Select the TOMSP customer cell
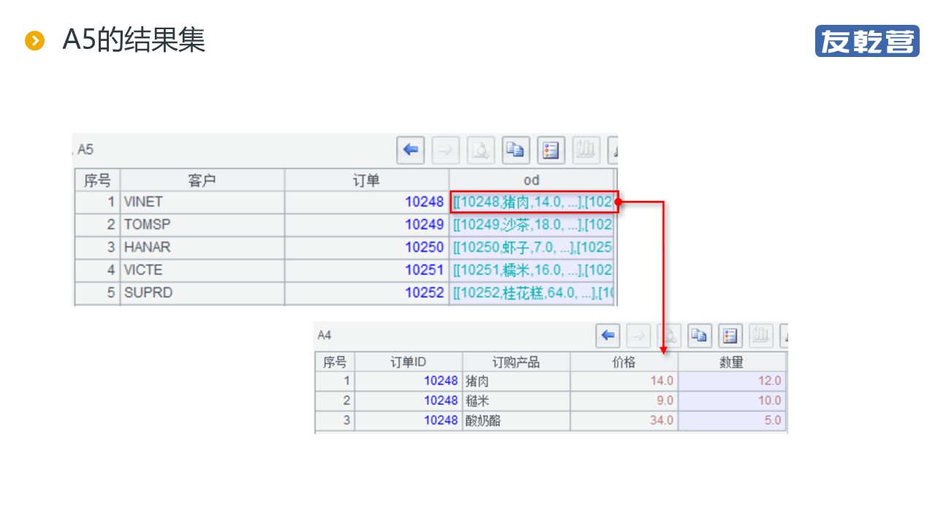 [x=202, y=224]
